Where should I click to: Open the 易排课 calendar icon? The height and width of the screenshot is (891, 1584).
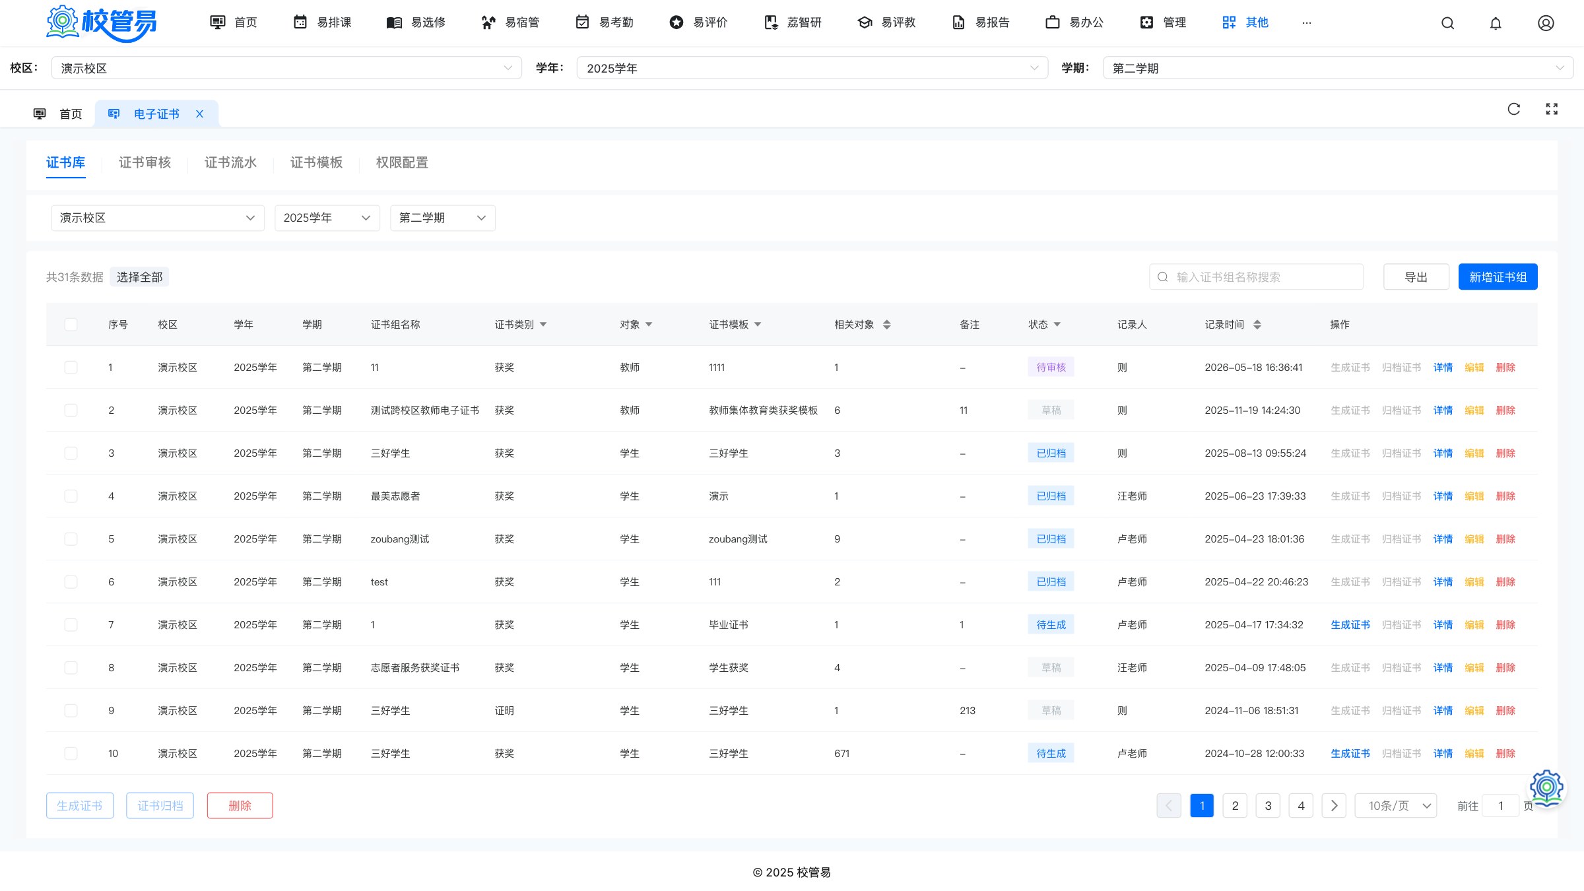(300, 22)
